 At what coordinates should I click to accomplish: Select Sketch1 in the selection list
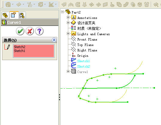pos(19,51)
